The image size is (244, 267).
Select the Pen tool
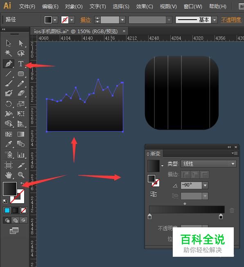(9, 63)
